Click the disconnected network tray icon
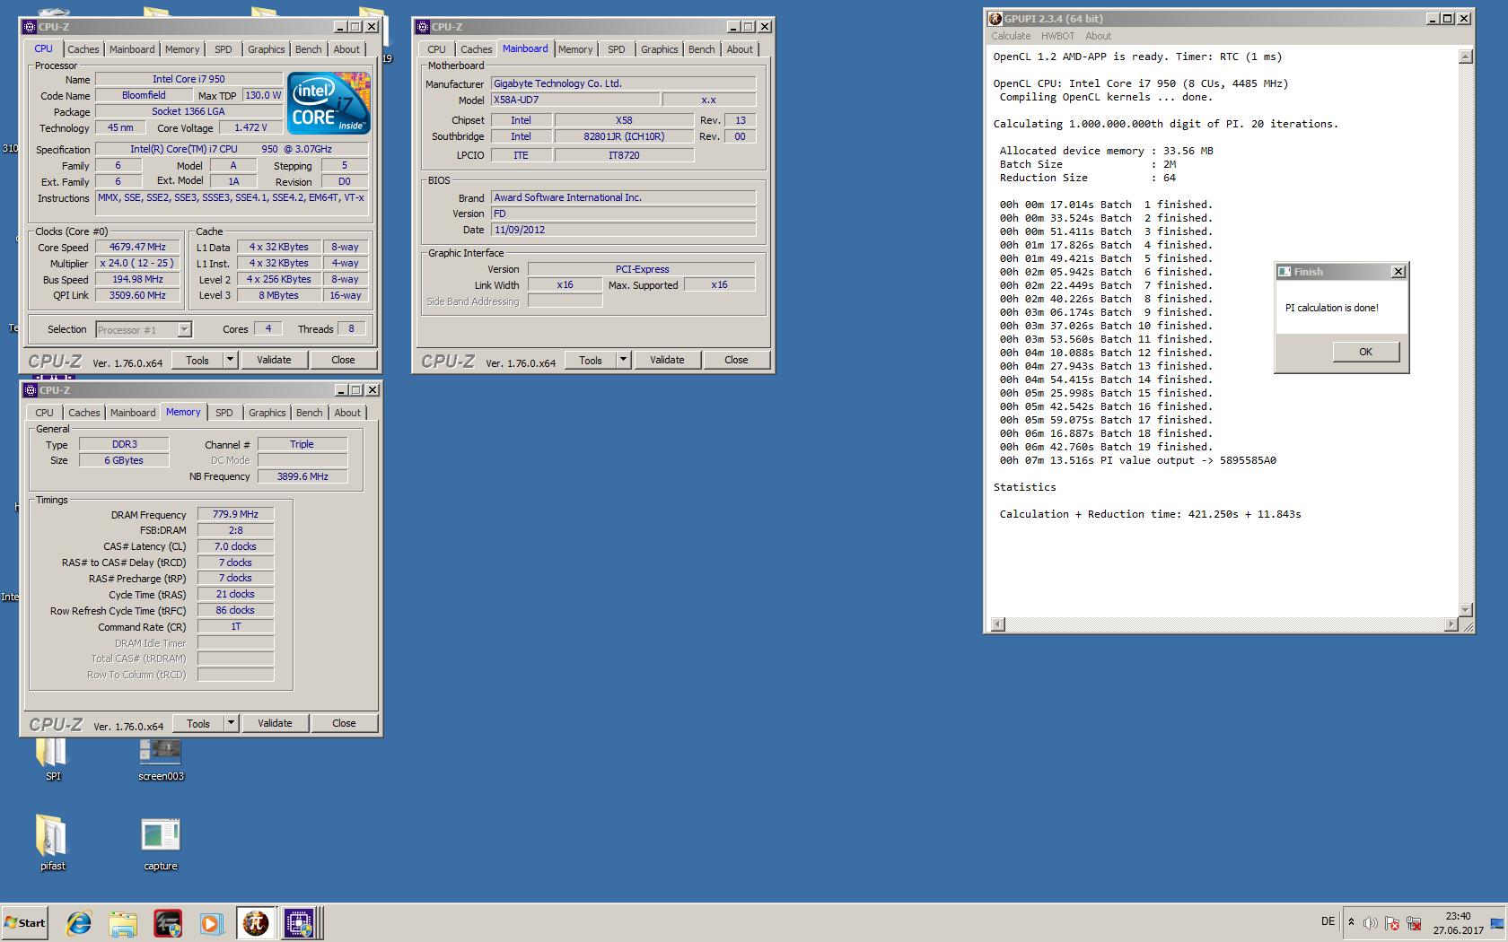 (1414, 922)
